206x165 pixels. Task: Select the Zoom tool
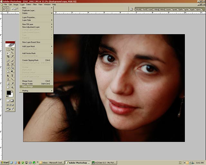pyautogui.click(x=12, y=87)
